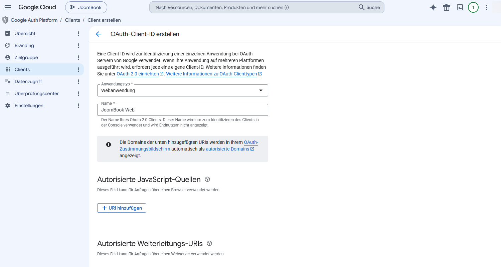Click the OAuth-Client-ID erstellen page title
The height and width of the screenshot is (267, 501).
click(145, 34)
